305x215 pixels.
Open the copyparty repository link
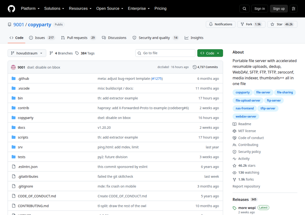point(40,24)
